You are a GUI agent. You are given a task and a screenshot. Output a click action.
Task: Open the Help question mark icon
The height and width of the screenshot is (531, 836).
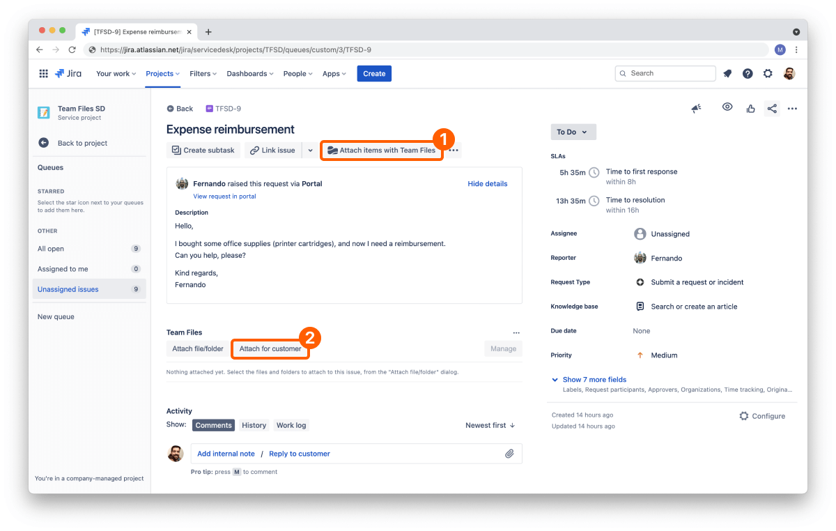coord(748,74)
